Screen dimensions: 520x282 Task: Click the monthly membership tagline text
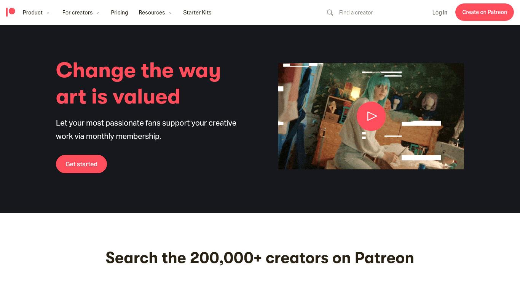click(146, 129)
